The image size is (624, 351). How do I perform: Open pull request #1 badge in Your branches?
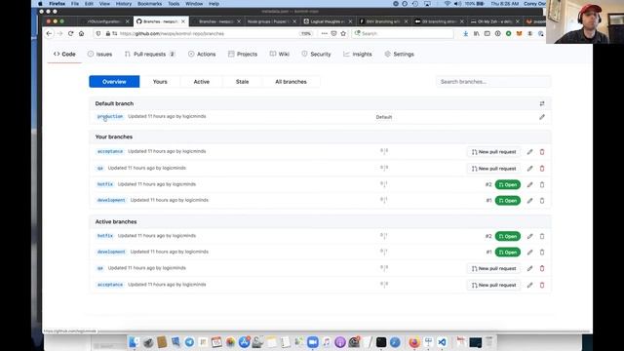[508, 201]
